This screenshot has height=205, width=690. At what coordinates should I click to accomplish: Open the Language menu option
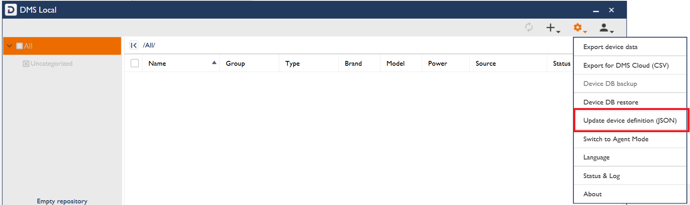tap(596, 157)
